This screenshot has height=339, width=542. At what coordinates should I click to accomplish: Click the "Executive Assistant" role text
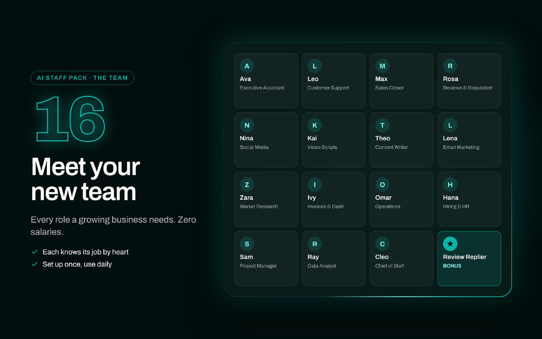262,88
